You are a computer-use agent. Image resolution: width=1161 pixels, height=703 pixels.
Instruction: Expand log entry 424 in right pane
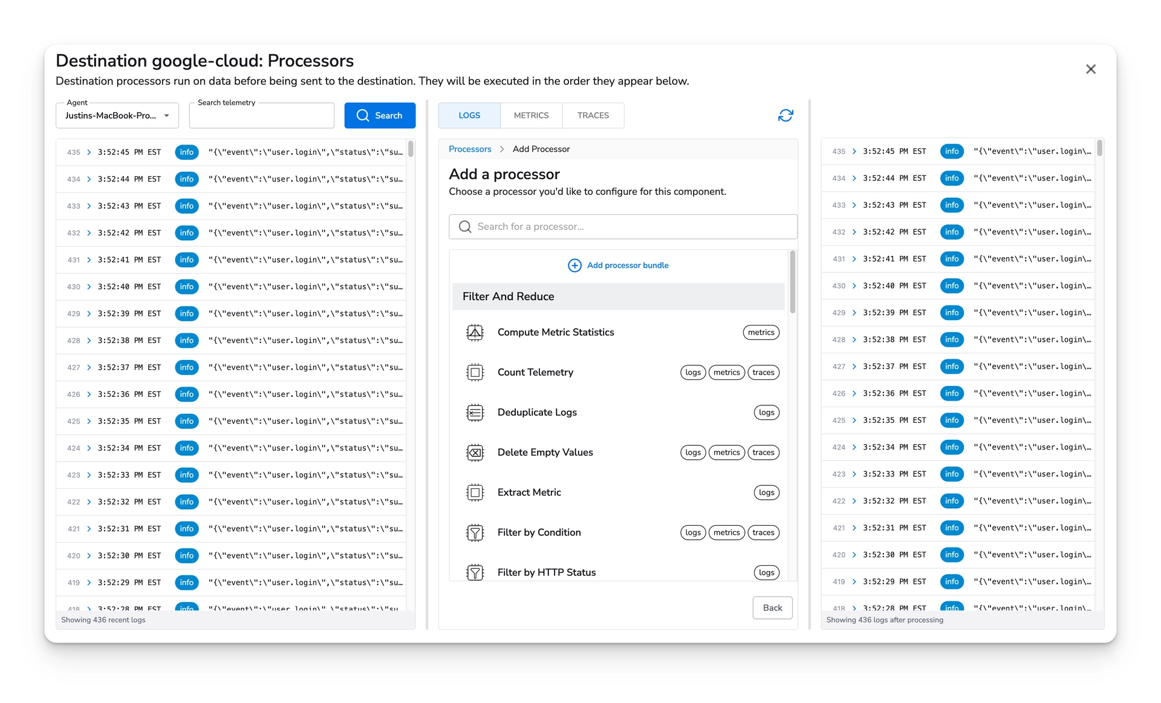(x=854, y=447)
